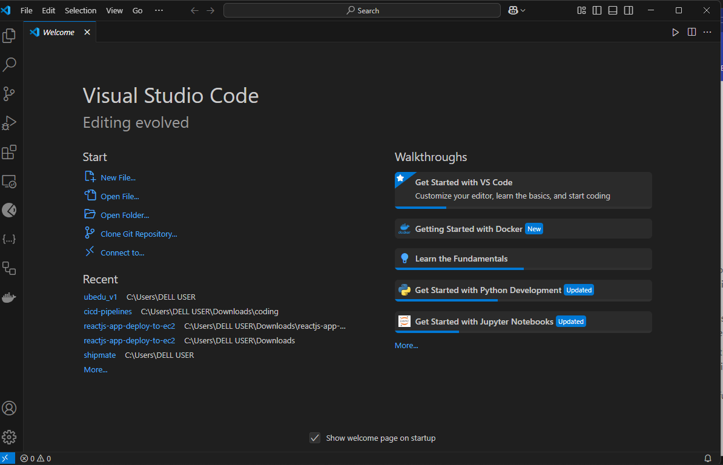
Task: Open the GitLens-style circular icon in the activity bar
Action: (9, 210)
